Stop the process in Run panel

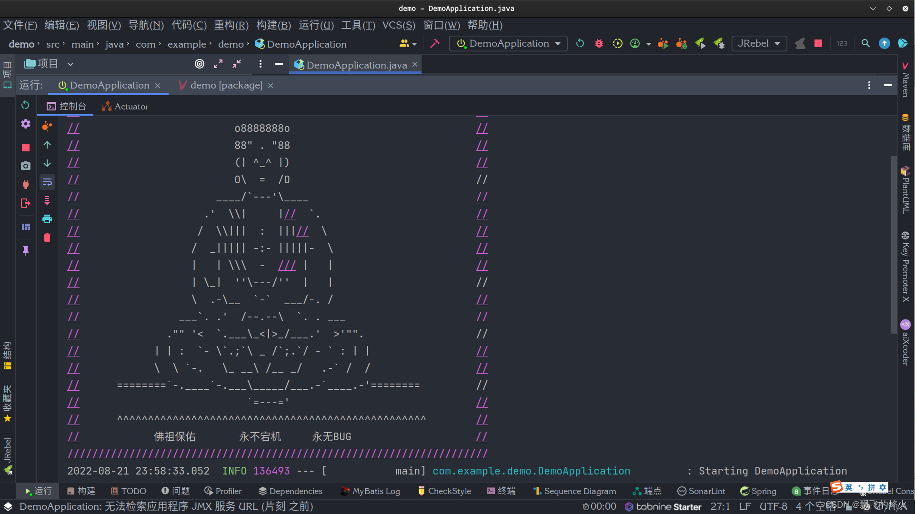point(25,148)
